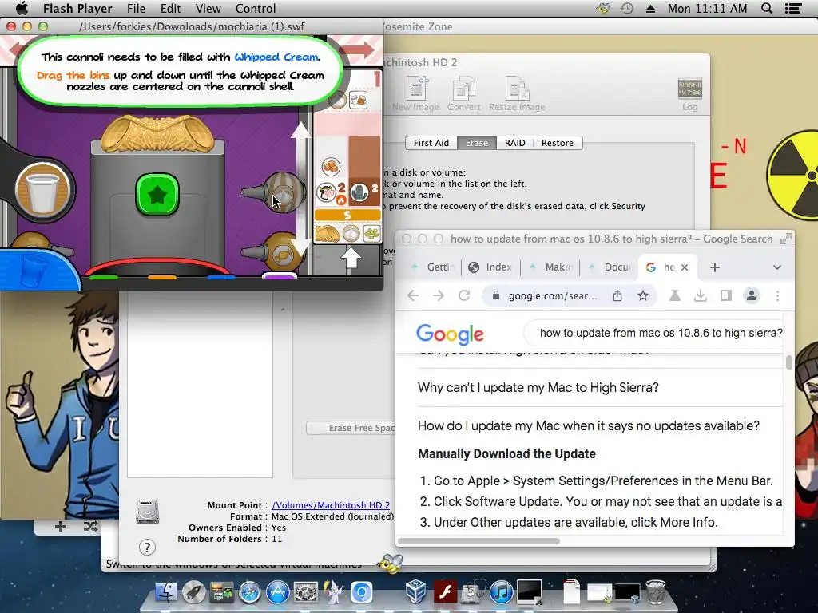818x613 pixels.
Task: Expand the Chrome tab search chevron
Action: [x=776, y=267]
